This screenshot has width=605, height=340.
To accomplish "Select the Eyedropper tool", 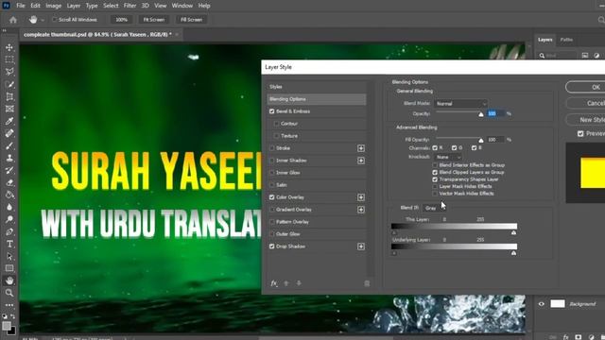I will click(x=9, y=122).
